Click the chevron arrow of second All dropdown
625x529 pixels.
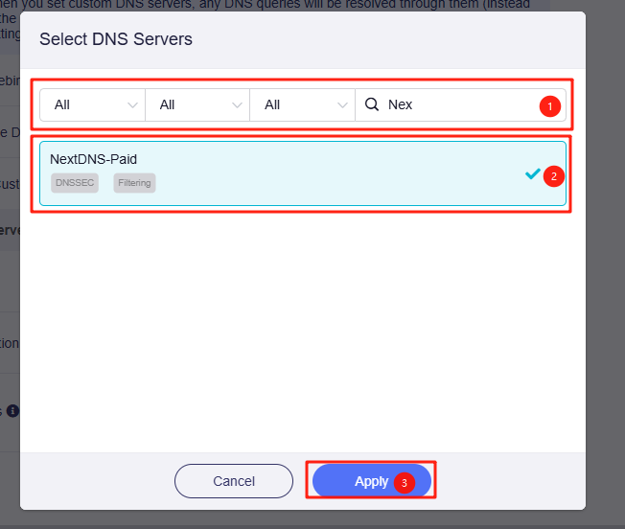click(237, 104)
